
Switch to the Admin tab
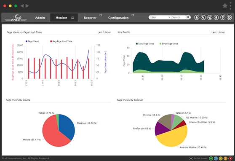point(40,18)
